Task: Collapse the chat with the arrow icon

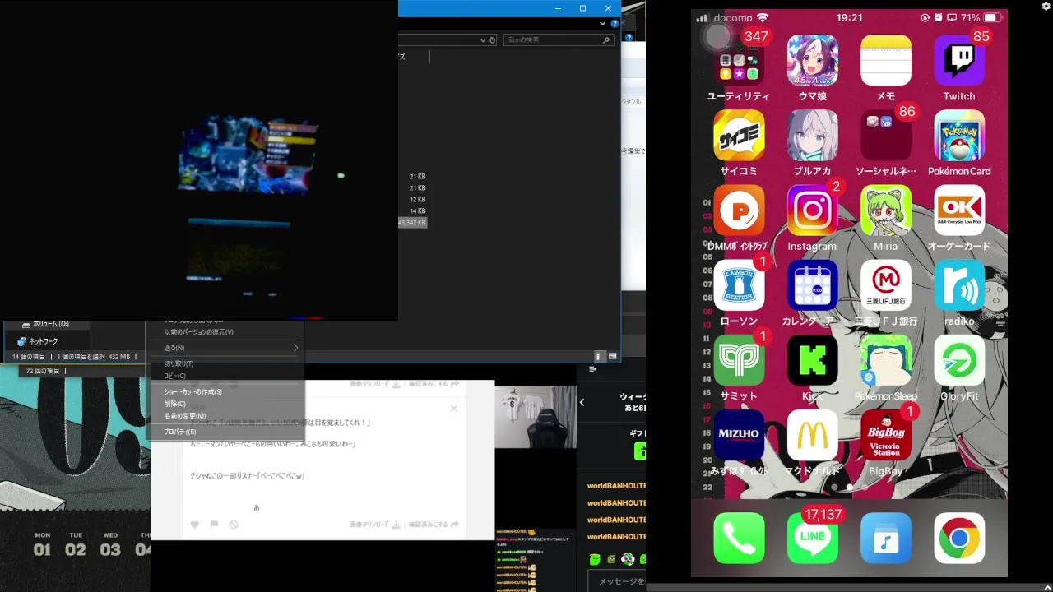Action: tap(592, 369)
